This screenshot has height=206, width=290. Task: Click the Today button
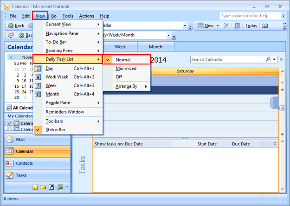pos(251,26)
